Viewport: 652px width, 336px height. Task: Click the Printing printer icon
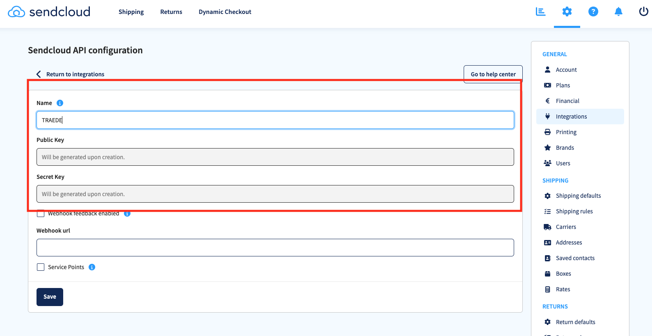(547, 132)
